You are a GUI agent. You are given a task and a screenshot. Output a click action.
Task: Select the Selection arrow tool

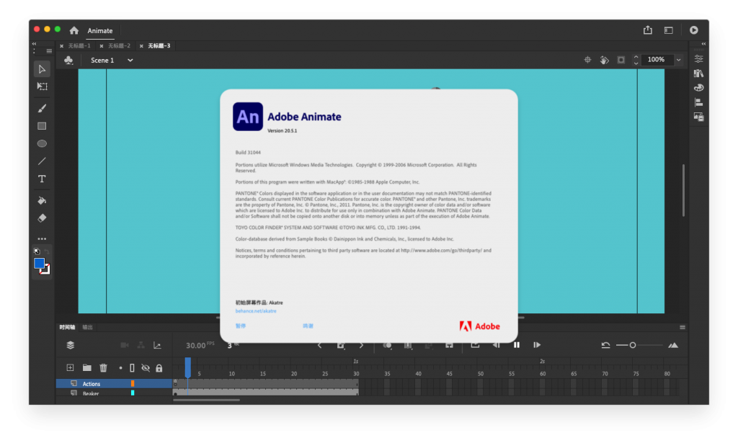pos(42,69)
